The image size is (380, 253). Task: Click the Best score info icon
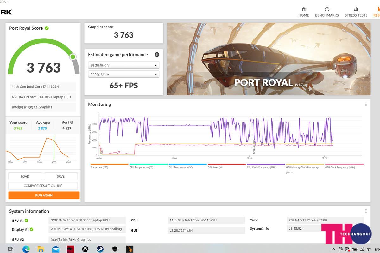72,122
